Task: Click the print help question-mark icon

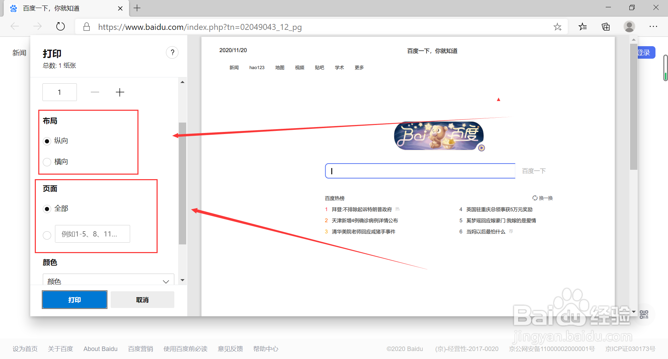Action: click(172, 52)
